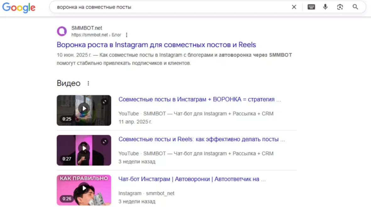Open search by image camera icon
371x207 pixels.
tap(340, 7)
